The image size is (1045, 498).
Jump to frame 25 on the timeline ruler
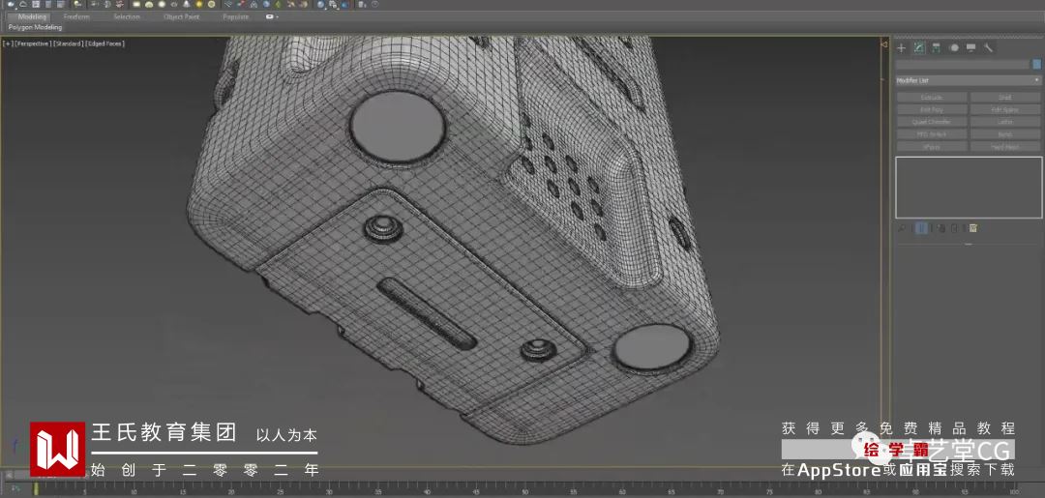280,490
